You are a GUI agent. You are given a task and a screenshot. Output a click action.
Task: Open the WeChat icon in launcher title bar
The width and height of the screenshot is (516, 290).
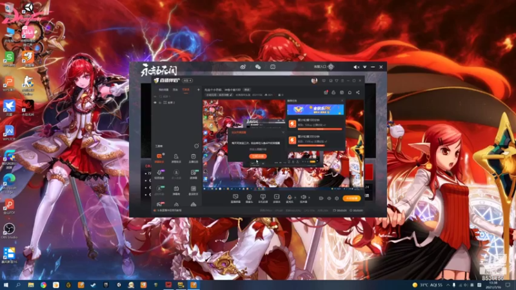(x=257, y=67)
